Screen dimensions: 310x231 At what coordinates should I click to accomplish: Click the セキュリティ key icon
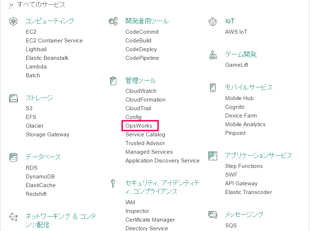coord(113,183)
